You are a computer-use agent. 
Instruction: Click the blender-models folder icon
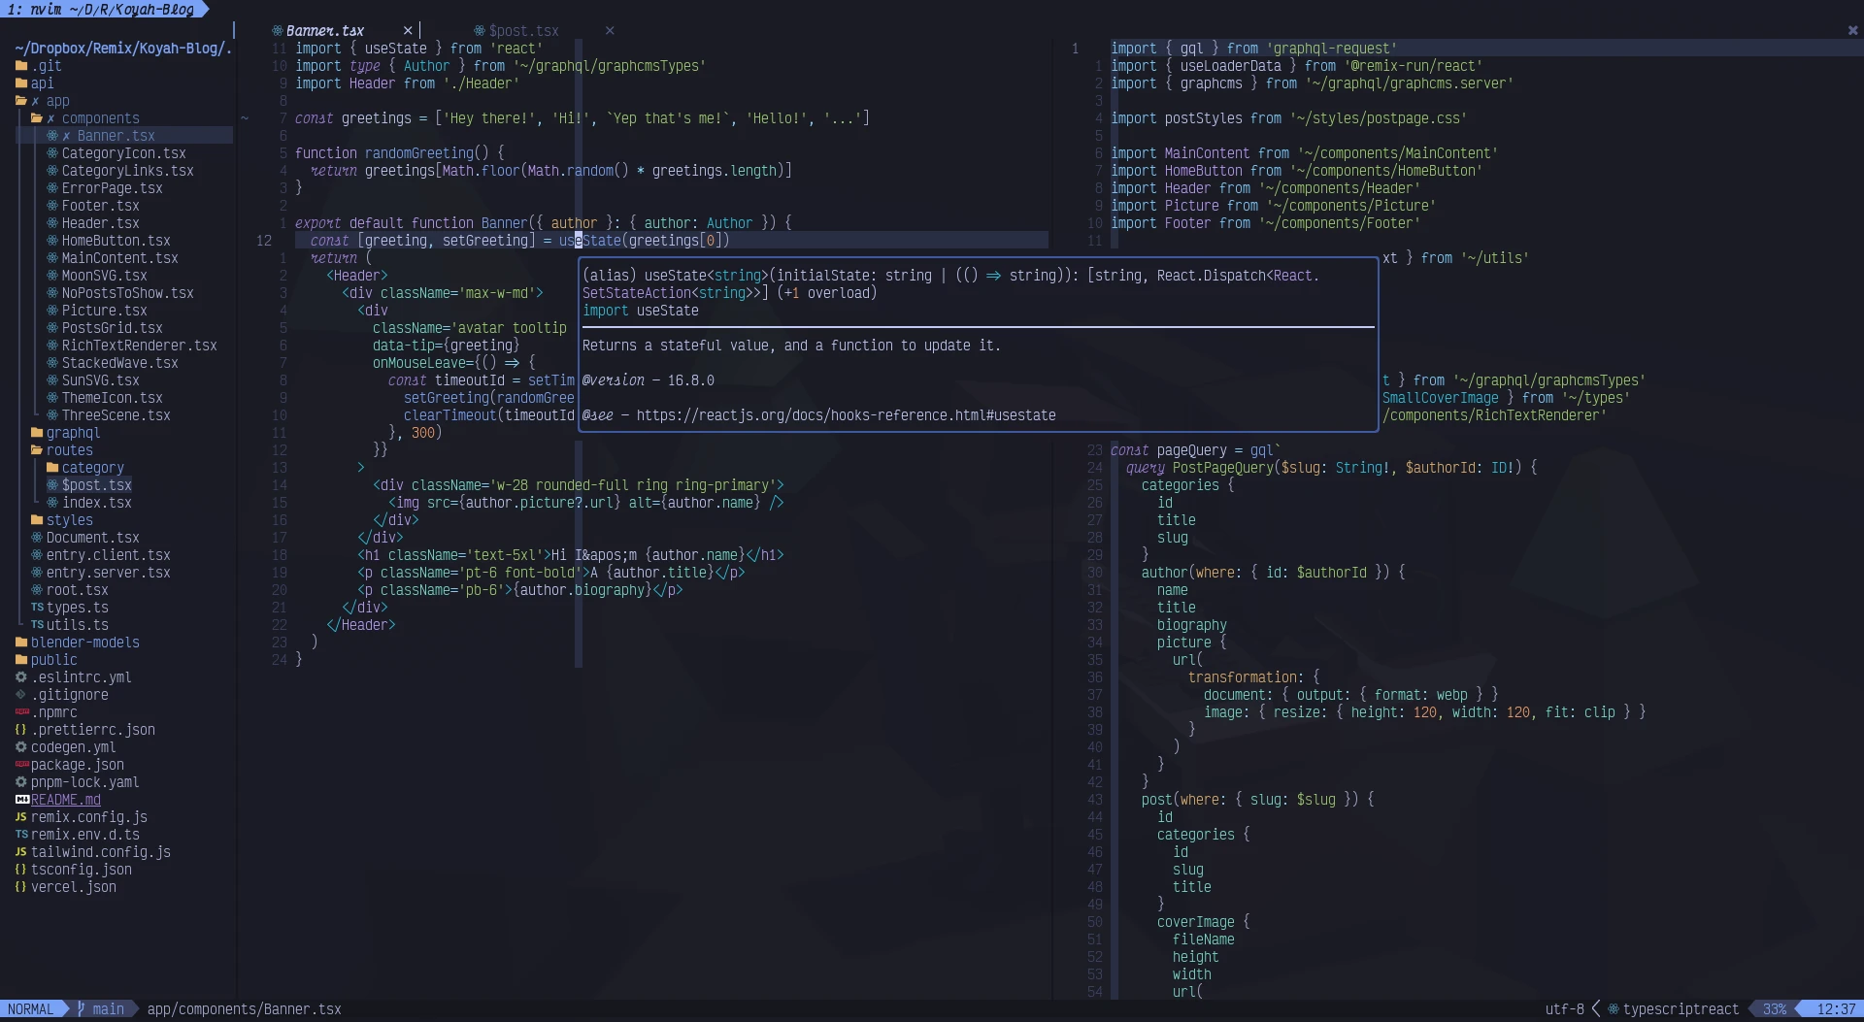tap(21, 643)
